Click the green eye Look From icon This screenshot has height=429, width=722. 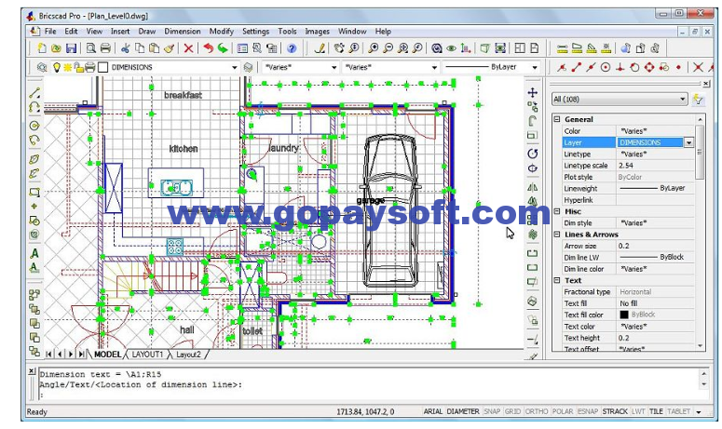452,48
